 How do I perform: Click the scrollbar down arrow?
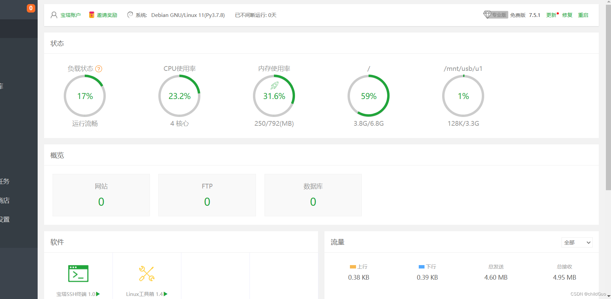pos(608,296)
